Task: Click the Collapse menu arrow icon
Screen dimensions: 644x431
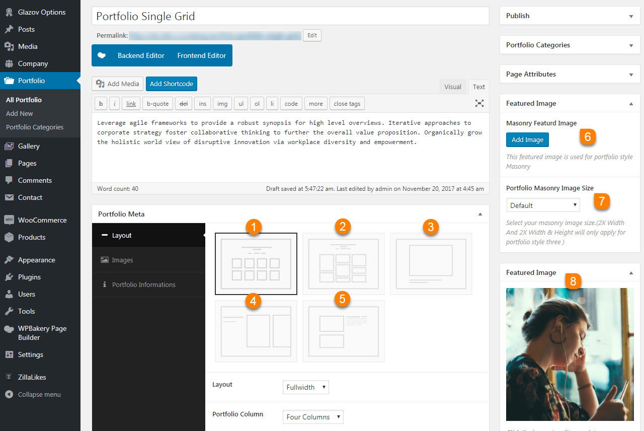Action: 9,394
